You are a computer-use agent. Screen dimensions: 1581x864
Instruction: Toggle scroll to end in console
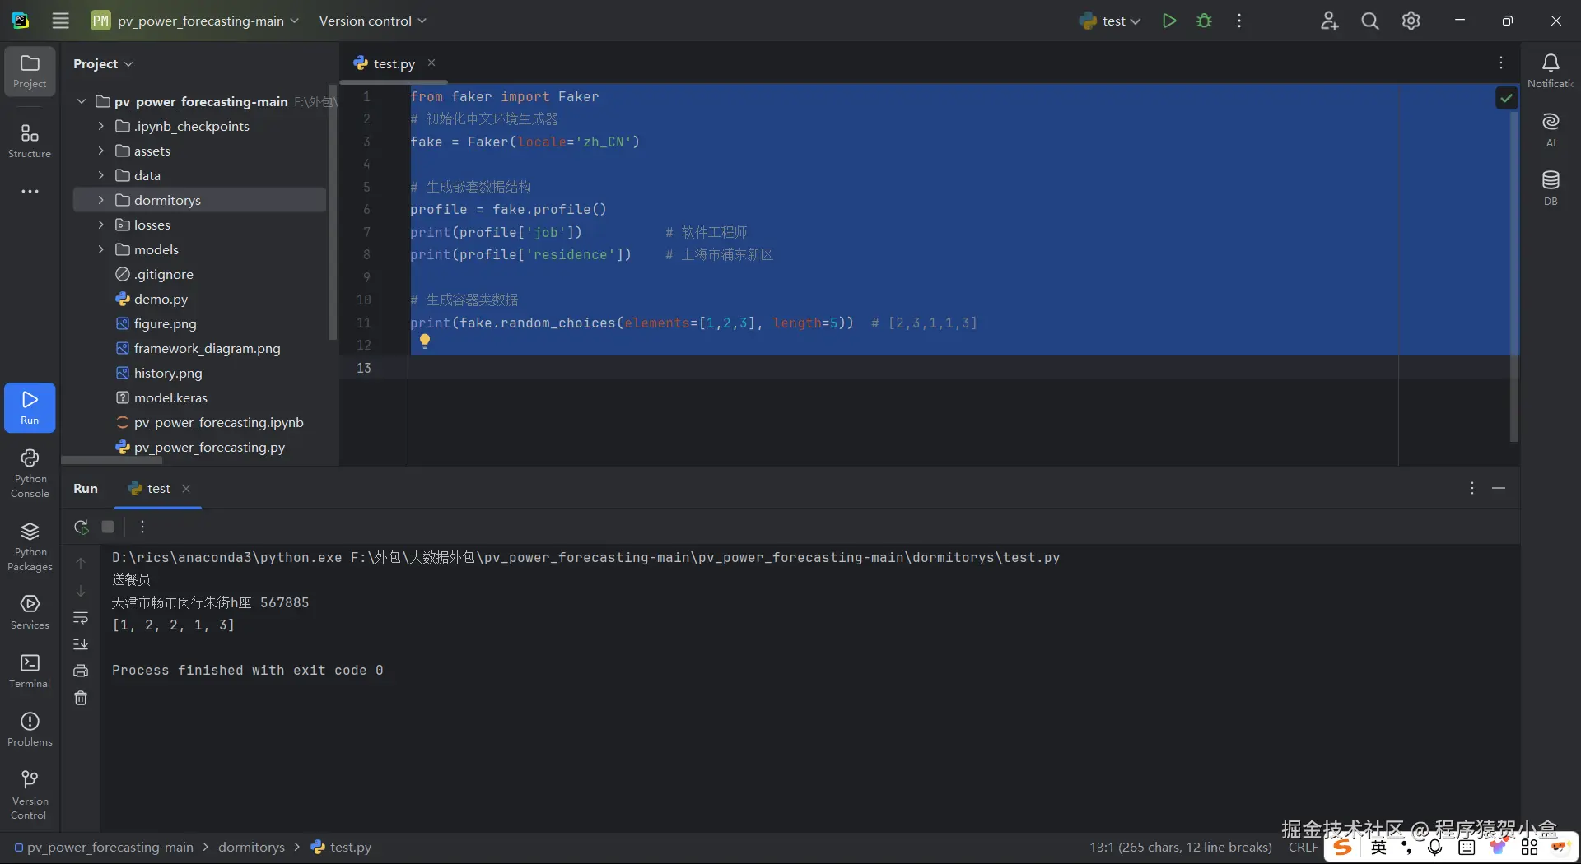tap(81, 644)
